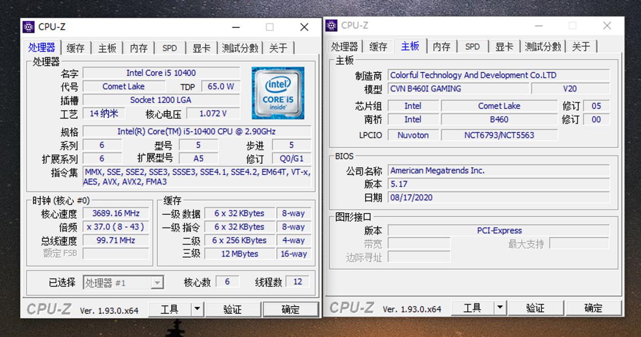Expand the 工具 arrow in the left window

197,309
